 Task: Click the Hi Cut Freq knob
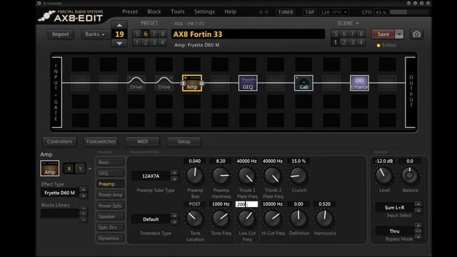click(x=273, y=218)
